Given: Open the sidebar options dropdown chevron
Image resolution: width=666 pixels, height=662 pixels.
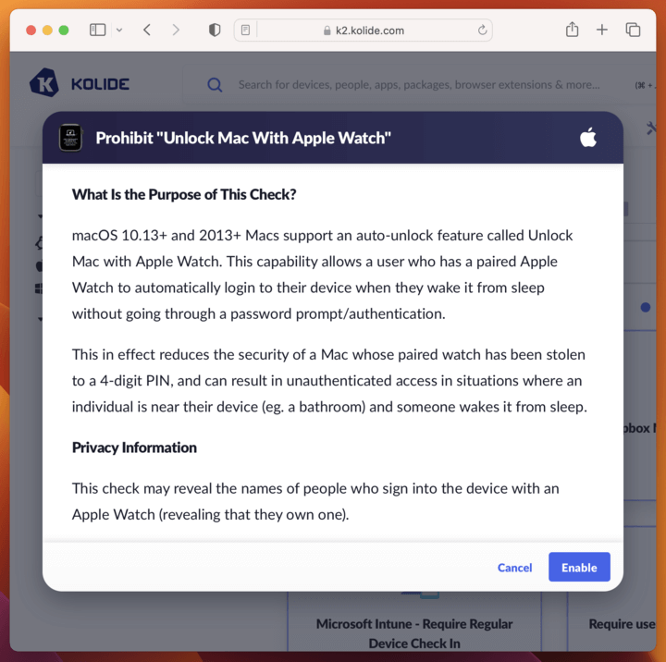Looking at the screenshot, I should (119, 31).
